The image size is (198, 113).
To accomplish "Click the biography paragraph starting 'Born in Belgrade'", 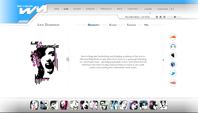I will pyautogui.click(x=113, y=62).
